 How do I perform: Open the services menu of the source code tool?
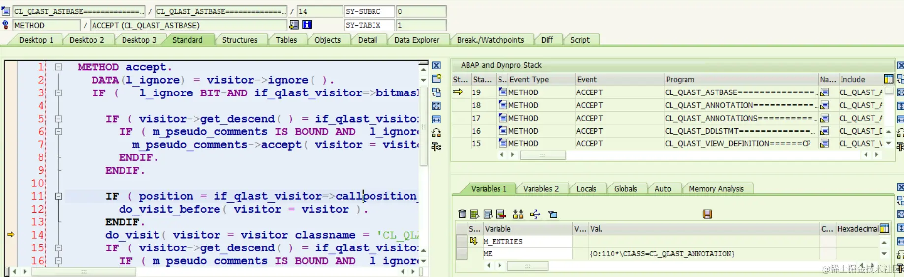click(436, 133)
